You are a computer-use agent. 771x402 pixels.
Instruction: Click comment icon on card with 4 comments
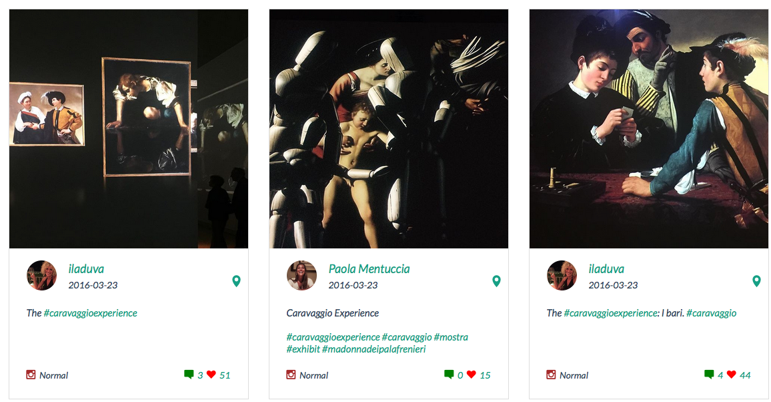(x=709, y=375)
